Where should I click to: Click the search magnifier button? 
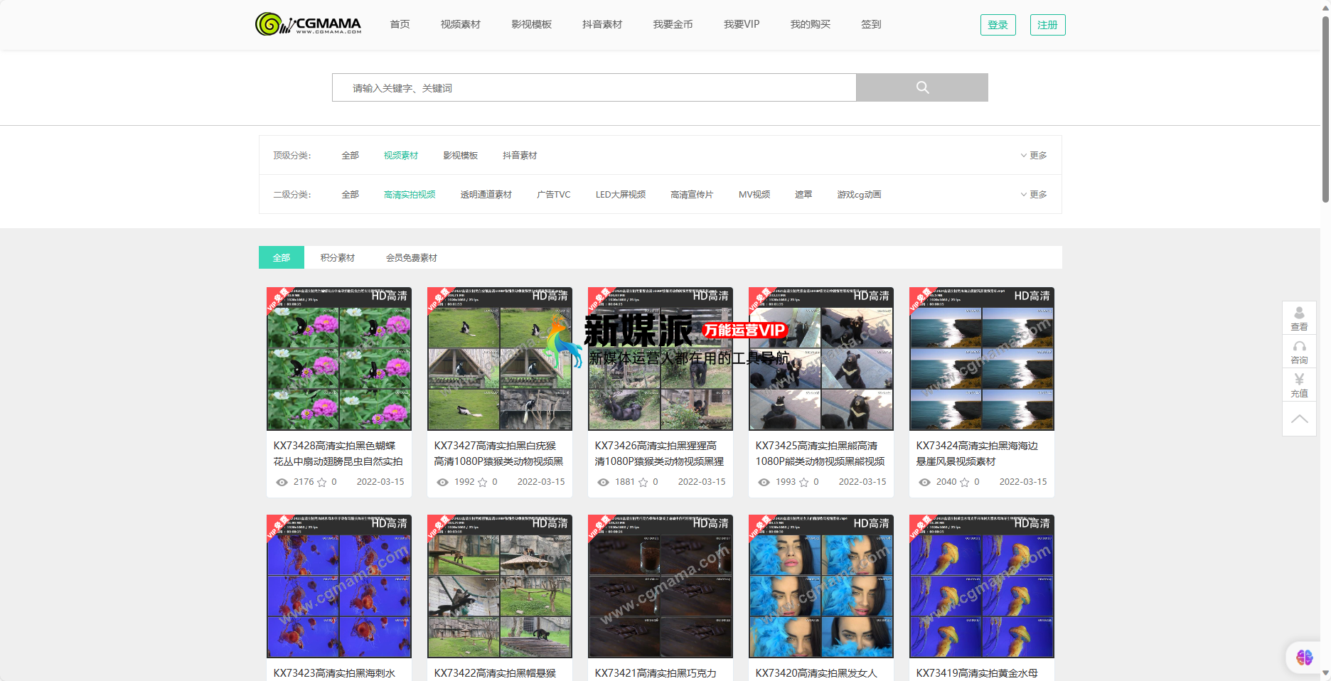[x=922, y=87]
